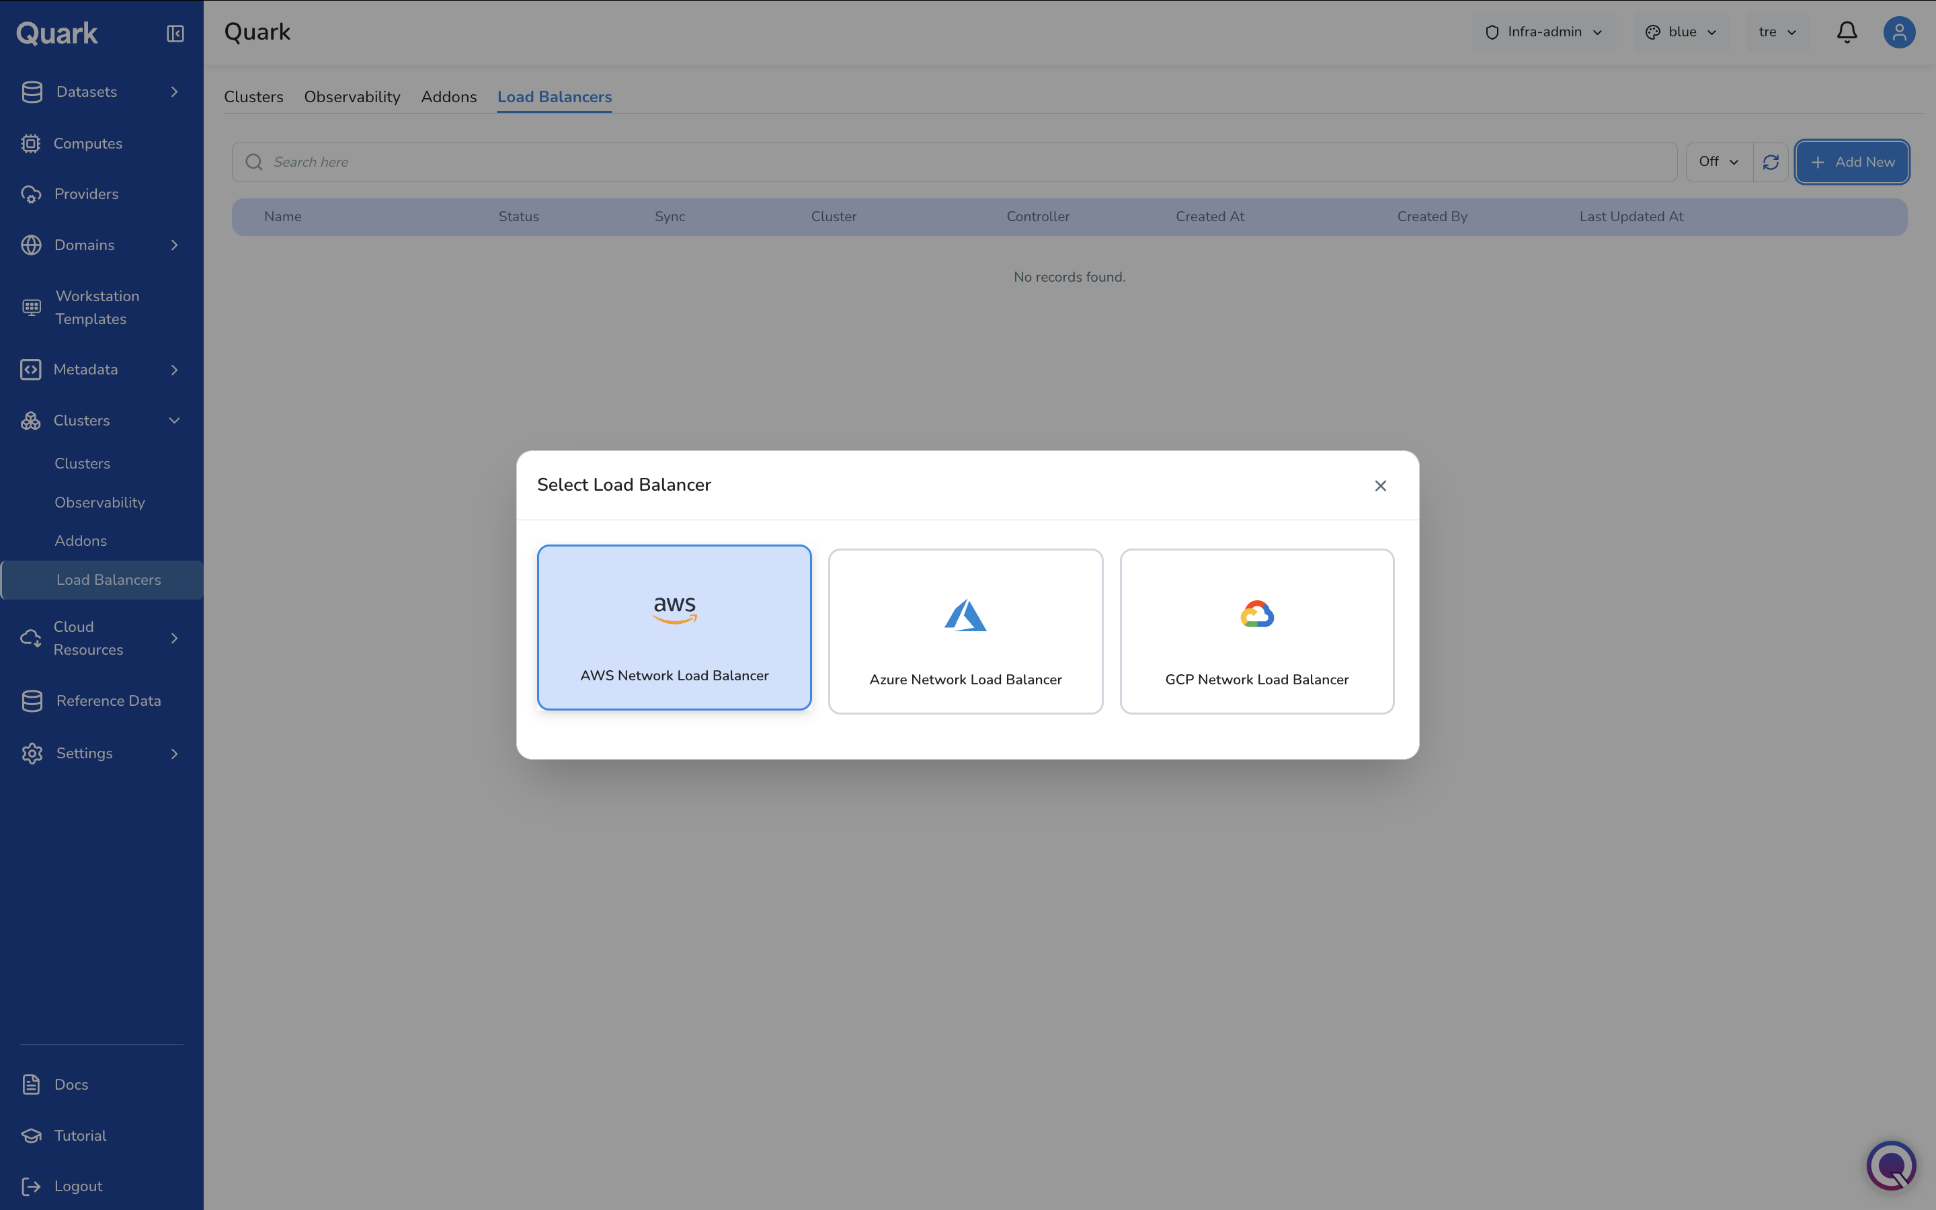Open Observability sub-item in sidebar
The height and width of the screenshot is (1210, 1936).
[x=99, y=503]
